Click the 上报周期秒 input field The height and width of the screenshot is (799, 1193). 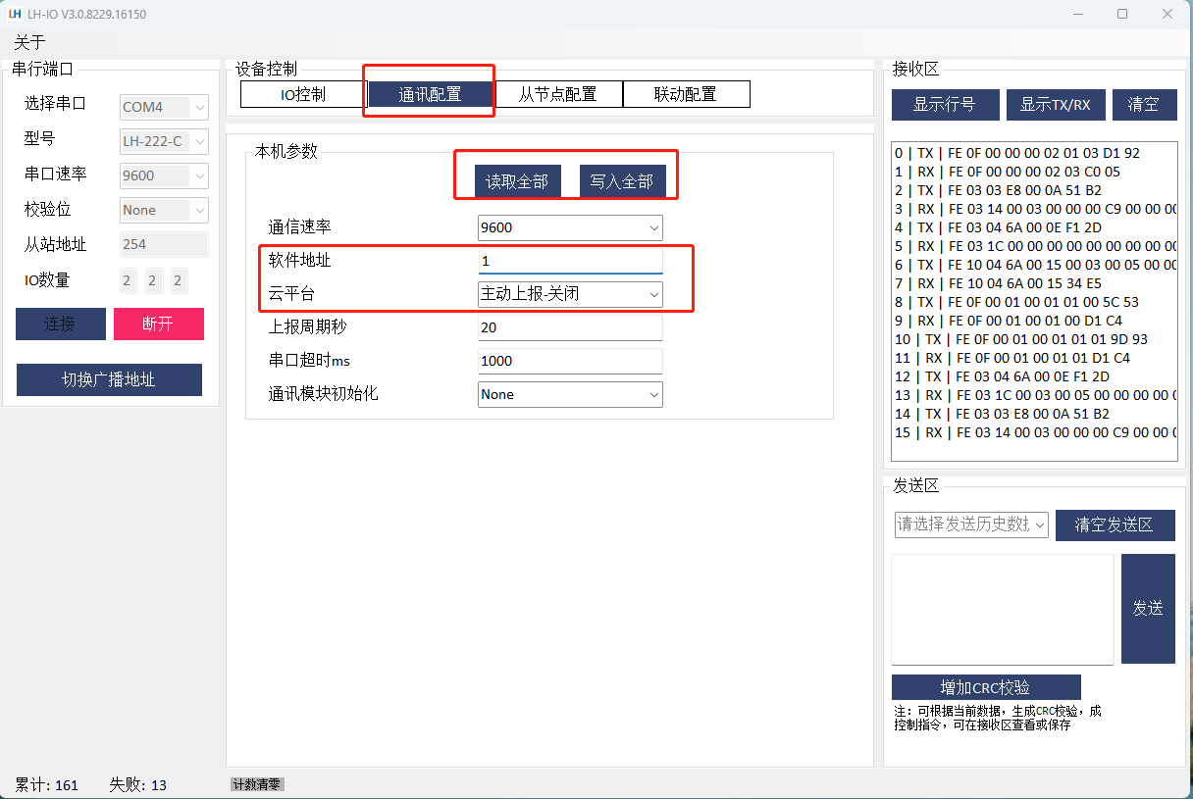(x=570, y=327)
